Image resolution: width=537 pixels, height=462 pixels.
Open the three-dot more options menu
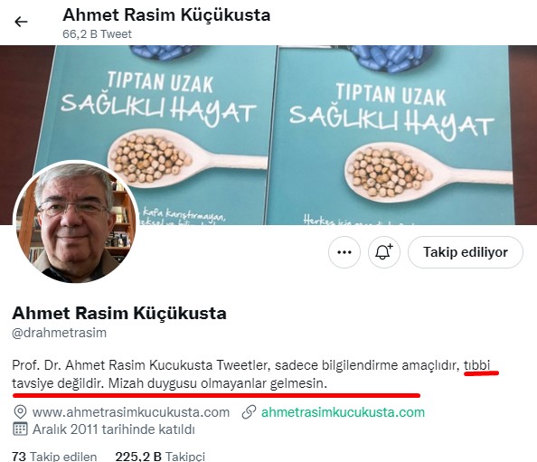click(x=344, y=252)
